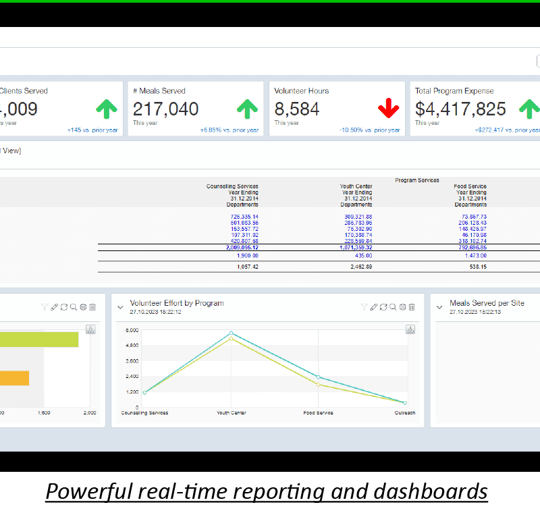Download the leftmost bar chart

click(90, 329)
